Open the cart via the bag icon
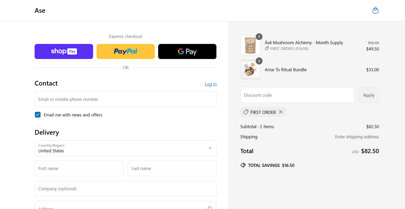Screen dimensions: 405x209 [x=375, y=10]
